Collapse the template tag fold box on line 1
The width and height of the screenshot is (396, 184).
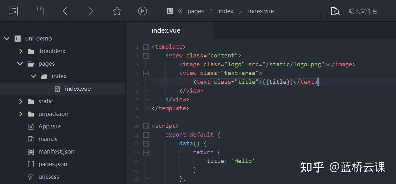pos(146,47)
